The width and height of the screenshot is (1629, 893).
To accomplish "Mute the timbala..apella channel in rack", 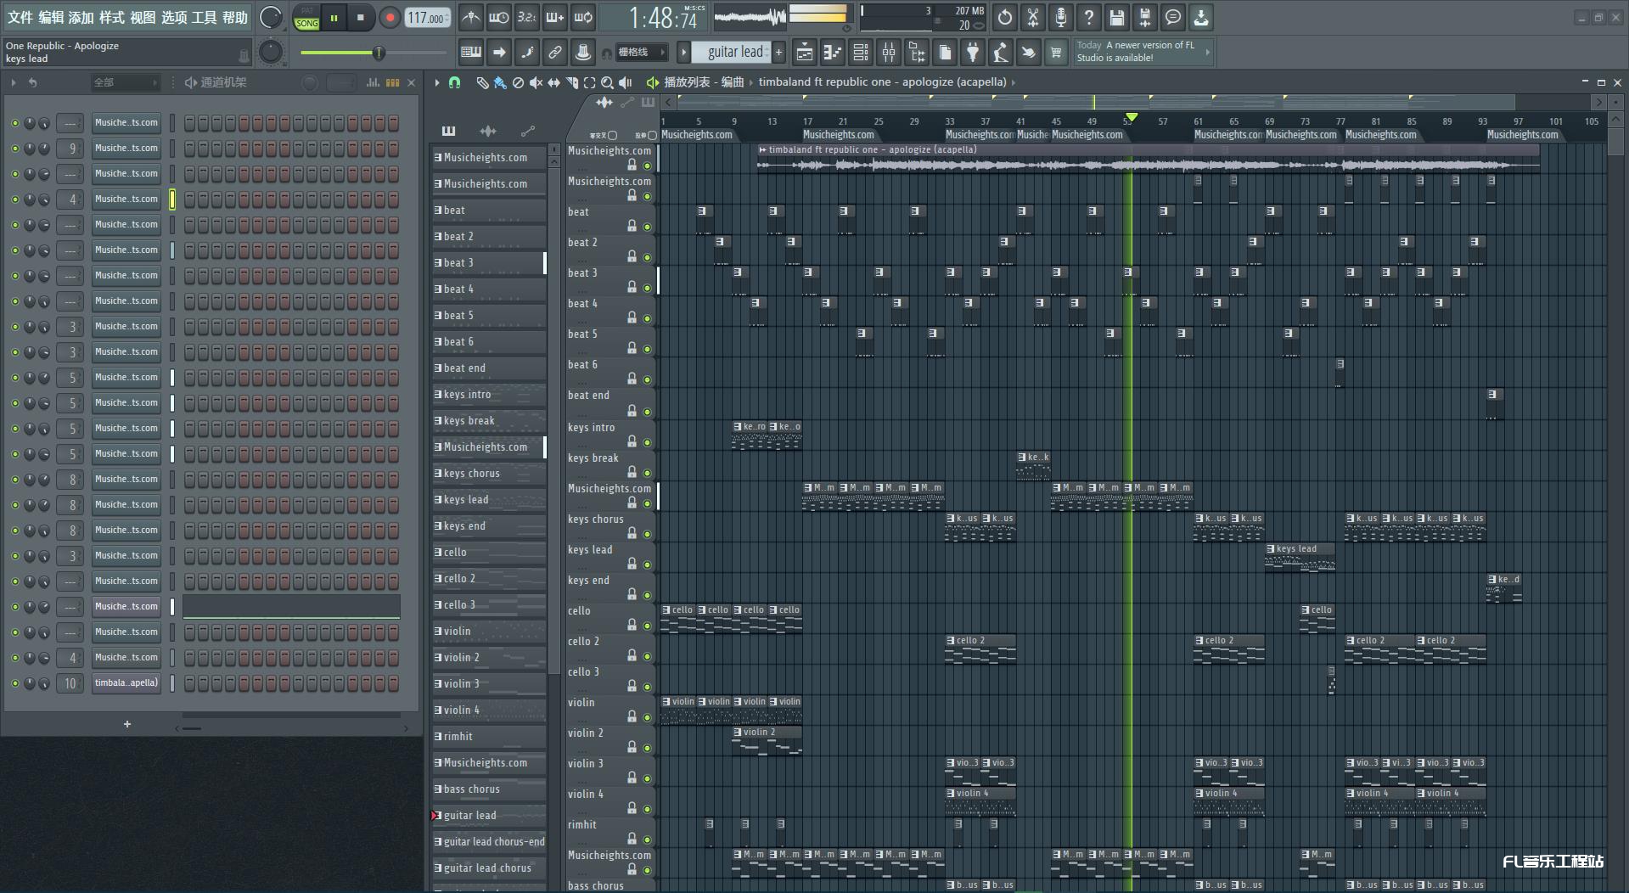I will point(14,683).
